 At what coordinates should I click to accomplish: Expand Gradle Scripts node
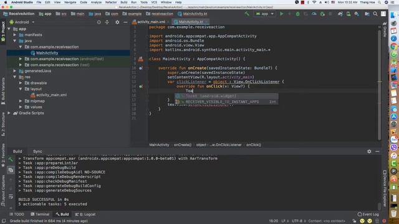click(9, 113)
